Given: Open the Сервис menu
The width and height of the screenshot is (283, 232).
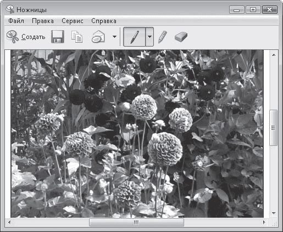Looking at the screenshot, I should click(x=73, y=21).
